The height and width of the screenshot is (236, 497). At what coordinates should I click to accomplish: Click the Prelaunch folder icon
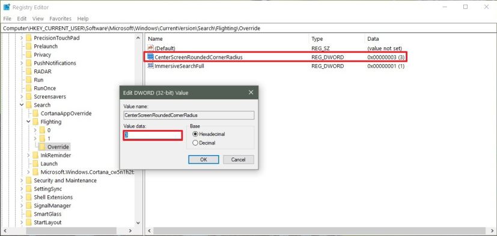(29, 46)
